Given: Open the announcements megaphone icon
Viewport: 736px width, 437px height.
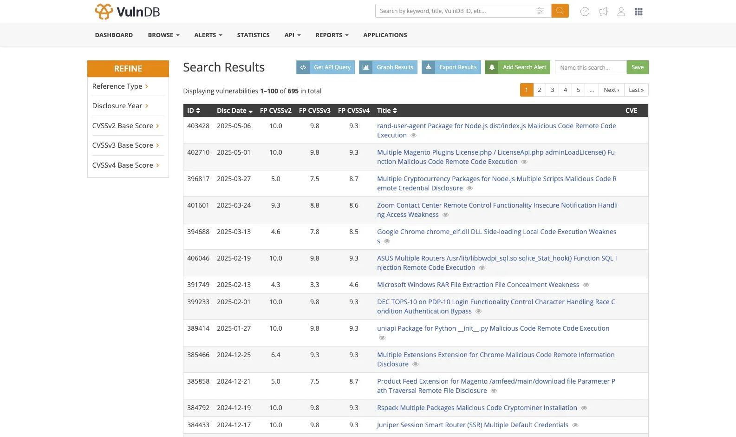Looking at the screenshot, I should pyautogui.click(x=603, y=12).
